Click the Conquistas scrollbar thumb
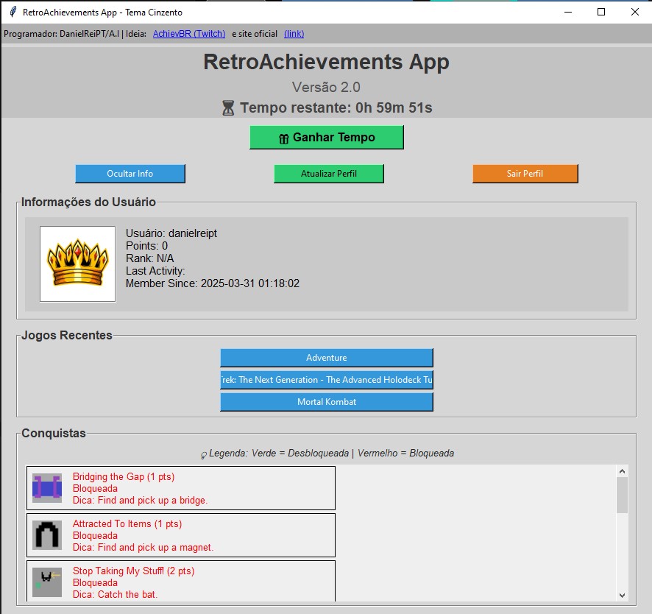Viewport: 652px width, 614px height. point(622,495)
